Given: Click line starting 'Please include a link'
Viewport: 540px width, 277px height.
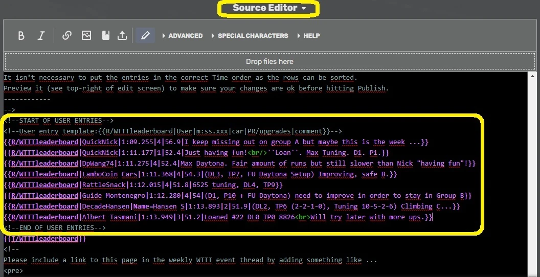Looking at the screenshot, I should coord(190,260).
